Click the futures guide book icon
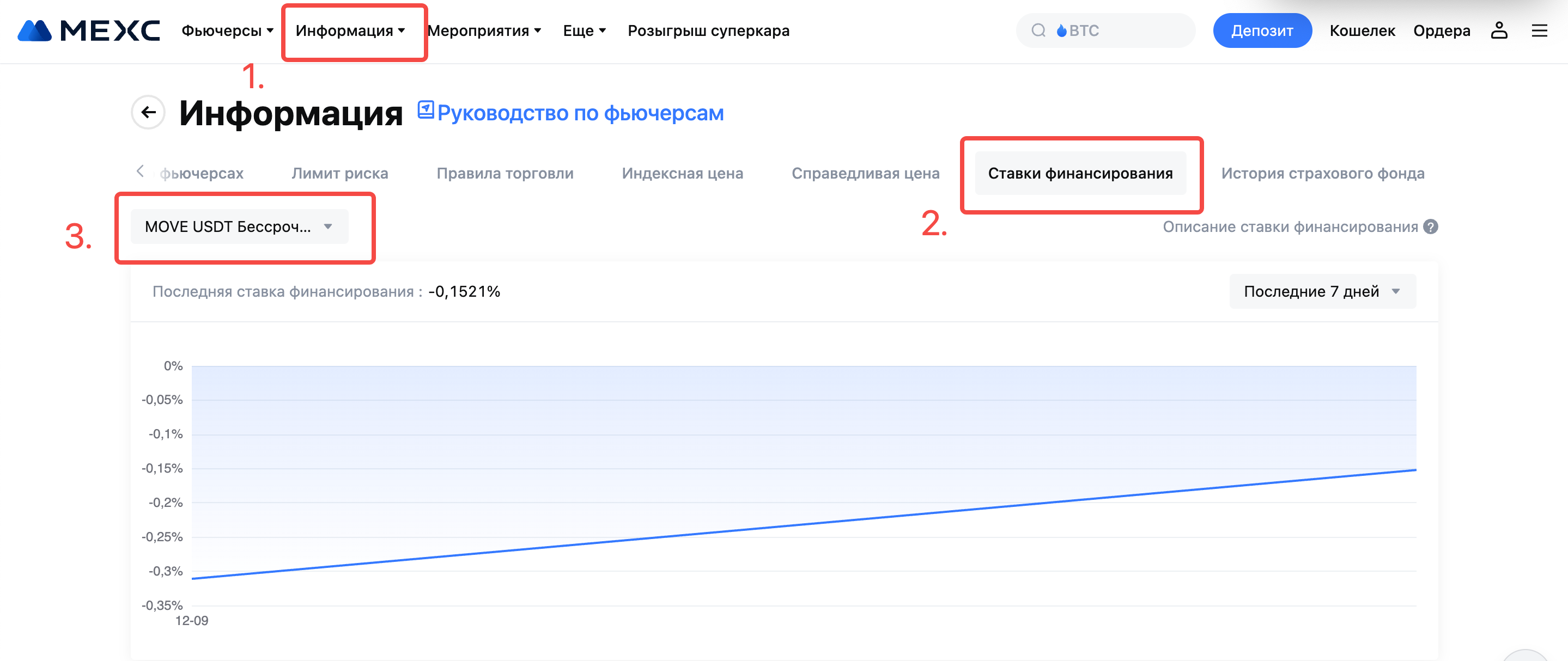The width and height of the screenshot is (1568, 661). pos(426,110)
